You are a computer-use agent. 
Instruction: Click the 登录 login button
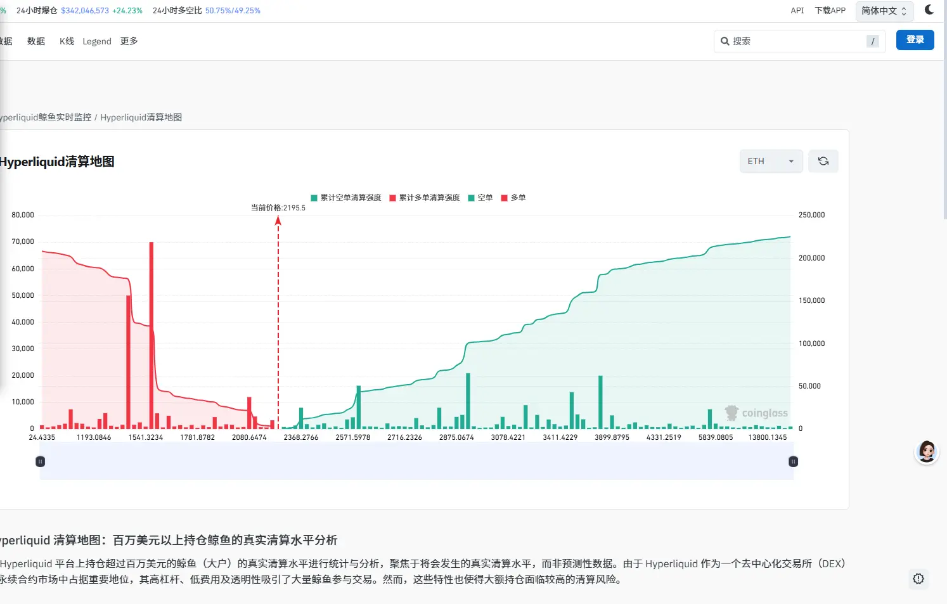(x=915, y=39)
